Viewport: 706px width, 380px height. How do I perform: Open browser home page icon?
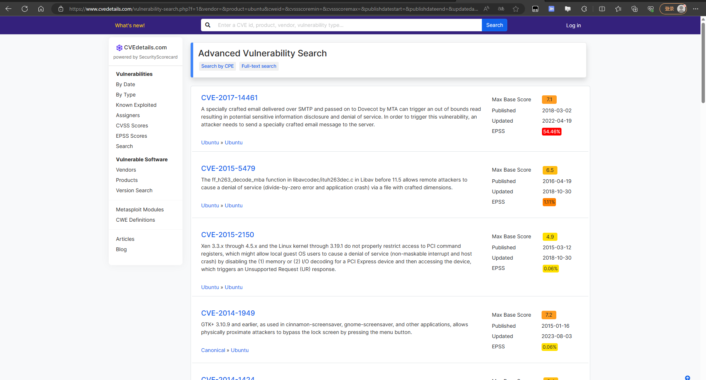pos(41,9)
